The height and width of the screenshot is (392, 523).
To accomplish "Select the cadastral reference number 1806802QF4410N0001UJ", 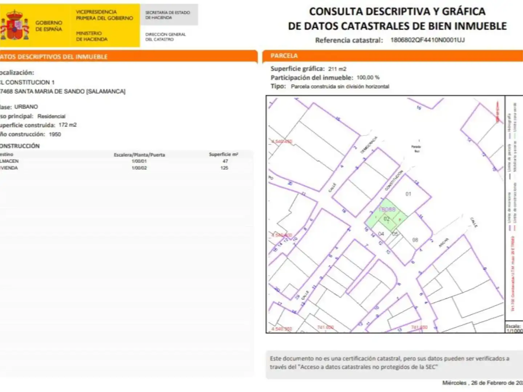I will [x=427, y=40].
